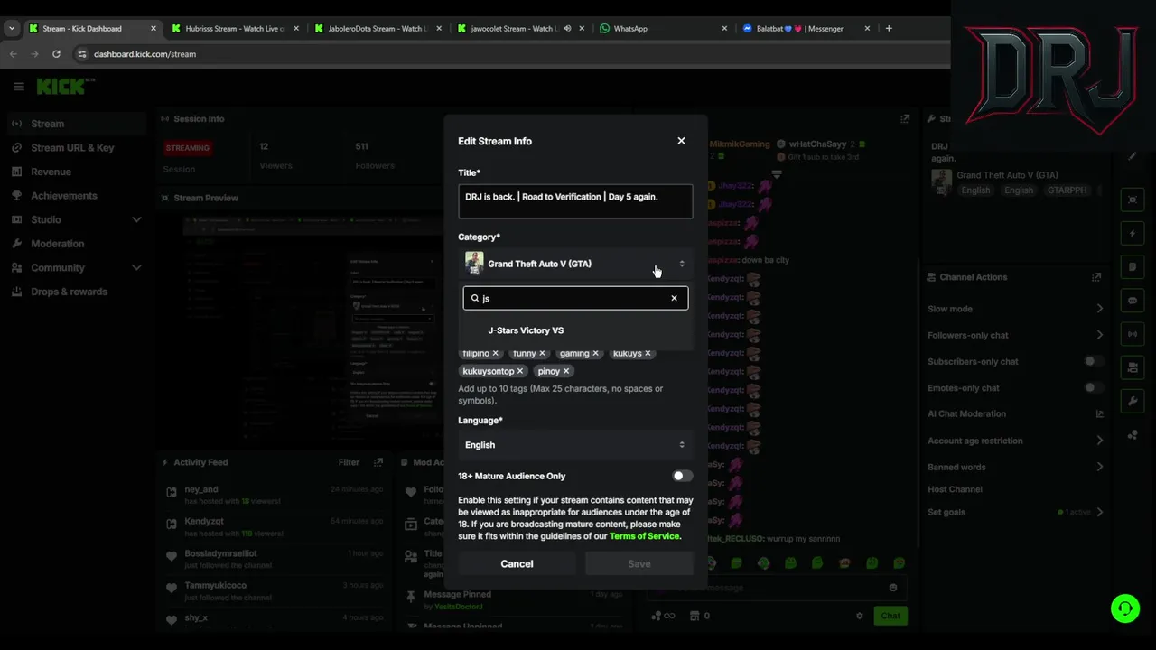Toggle Subscribers-only chat switch
1156x650 pixels.
tap(1093, 361)
